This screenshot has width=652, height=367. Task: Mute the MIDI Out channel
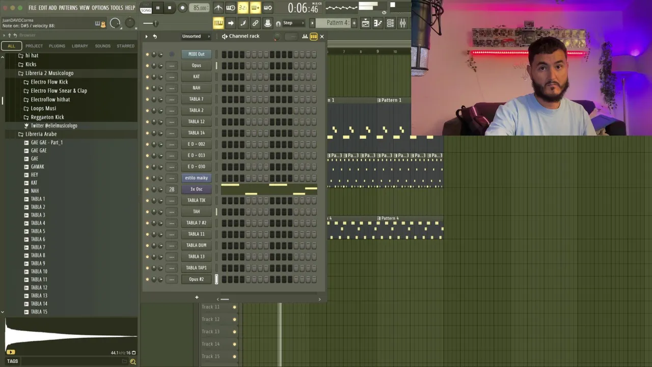click(x=148, y=55)
